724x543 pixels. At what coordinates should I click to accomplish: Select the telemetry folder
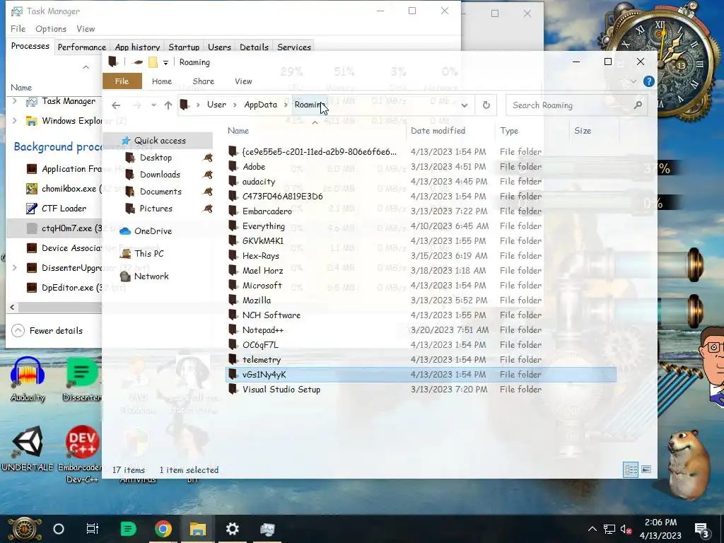[262, 360]
